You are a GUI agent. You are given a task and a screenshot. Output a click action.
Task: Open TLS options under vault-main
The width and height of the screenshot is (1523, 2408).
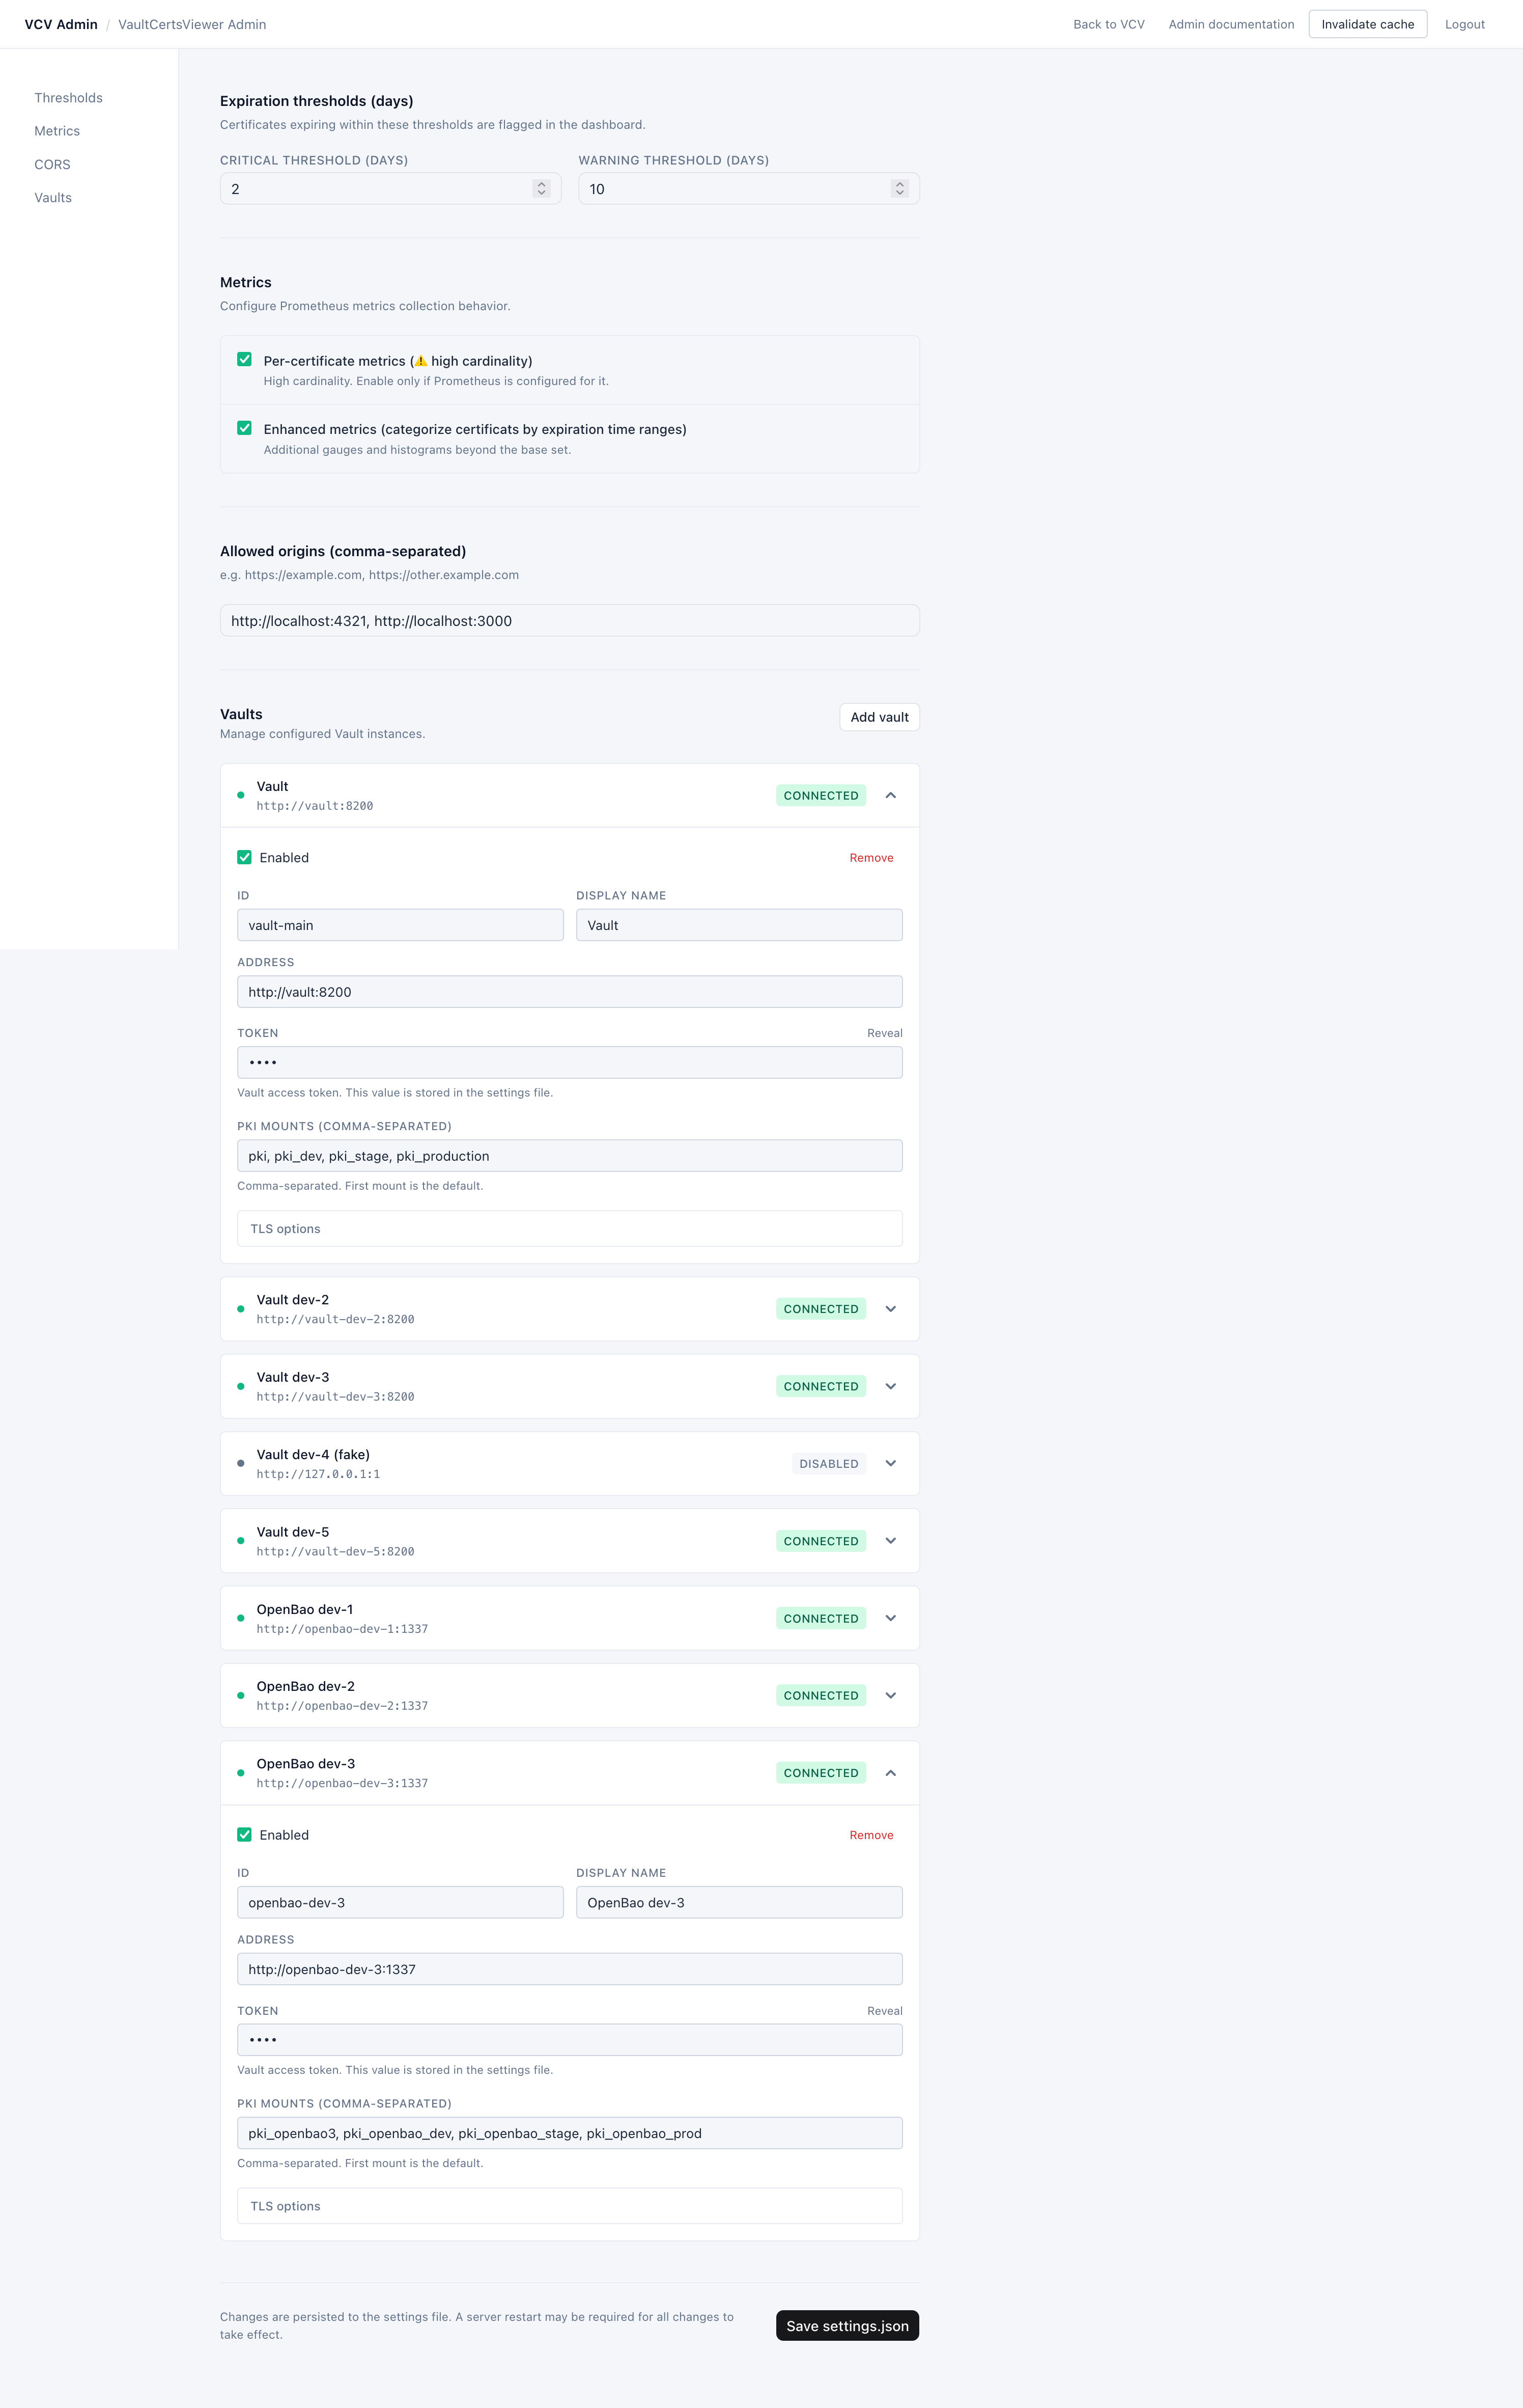click(x=570, y=1229)
